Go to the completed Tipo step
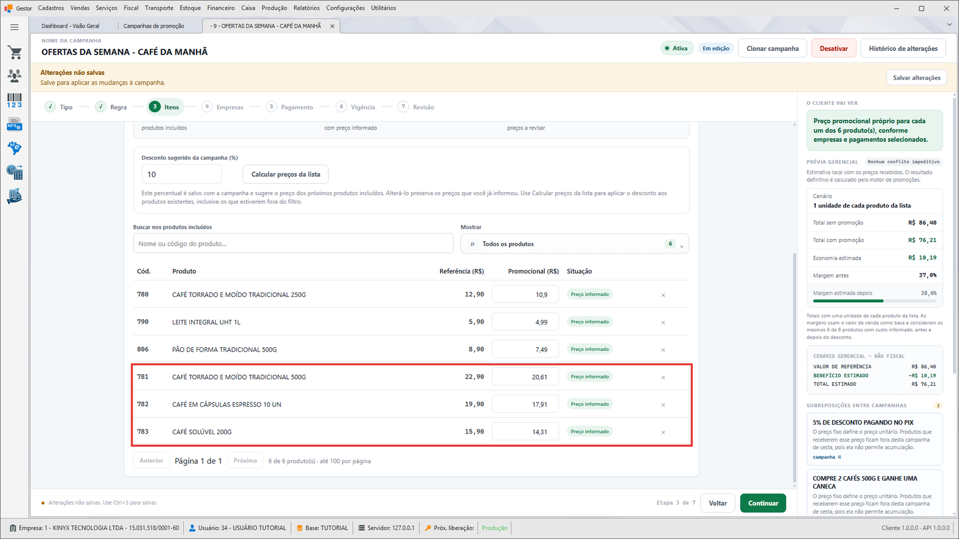This screenshot has height=539, width=959. coord(59,107)
